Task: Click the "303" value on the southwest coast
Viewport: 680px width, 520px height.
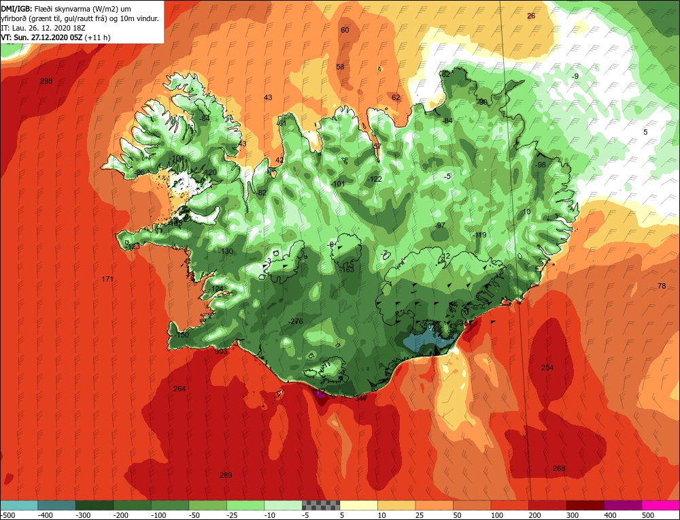Action: tap(221, 351)
